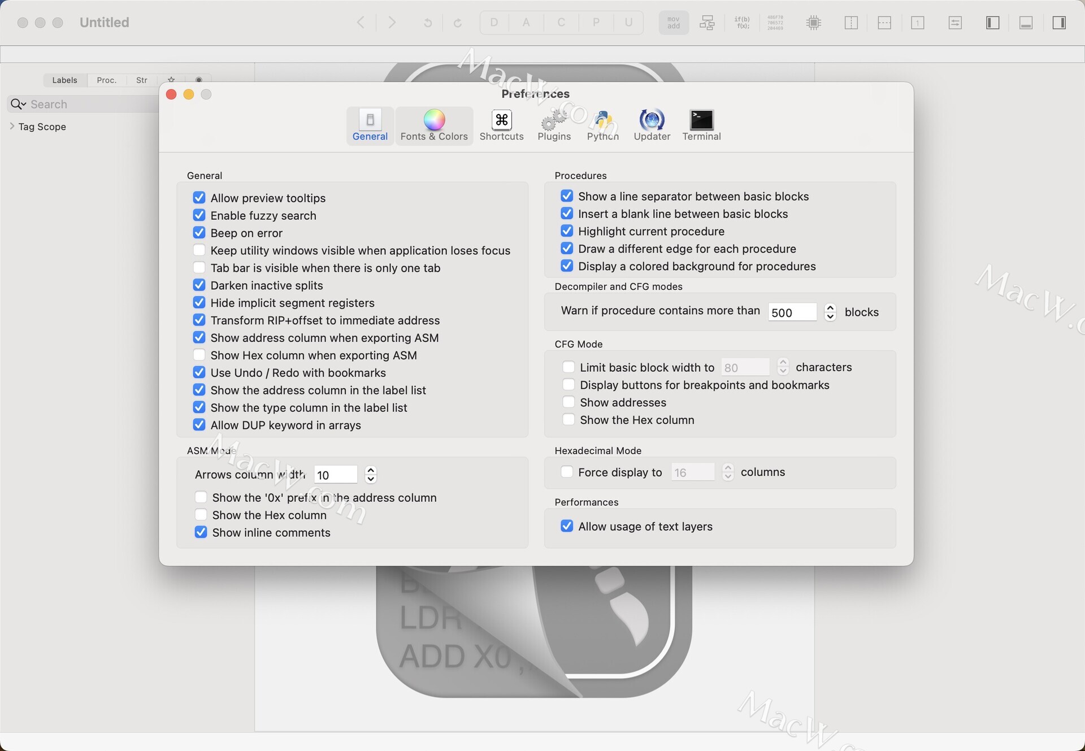
Task: Toggle Use Undo / Redo with bookmarks
Action: [x=199, y=372]
